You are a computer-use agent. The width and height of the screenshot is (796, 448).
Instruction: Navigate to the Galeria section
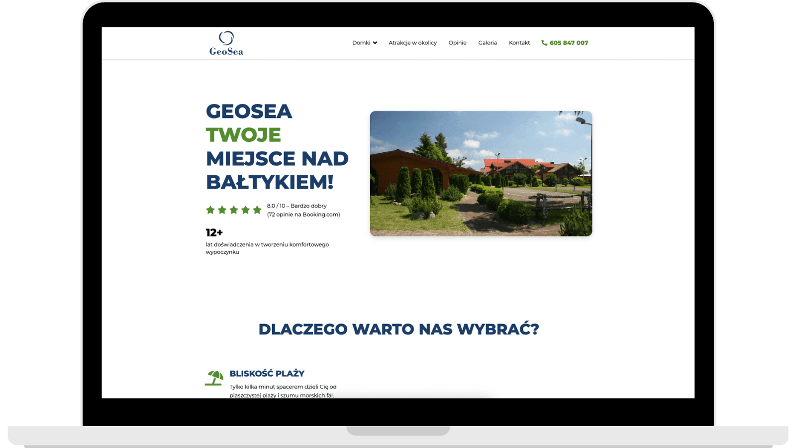pos(487,43)
